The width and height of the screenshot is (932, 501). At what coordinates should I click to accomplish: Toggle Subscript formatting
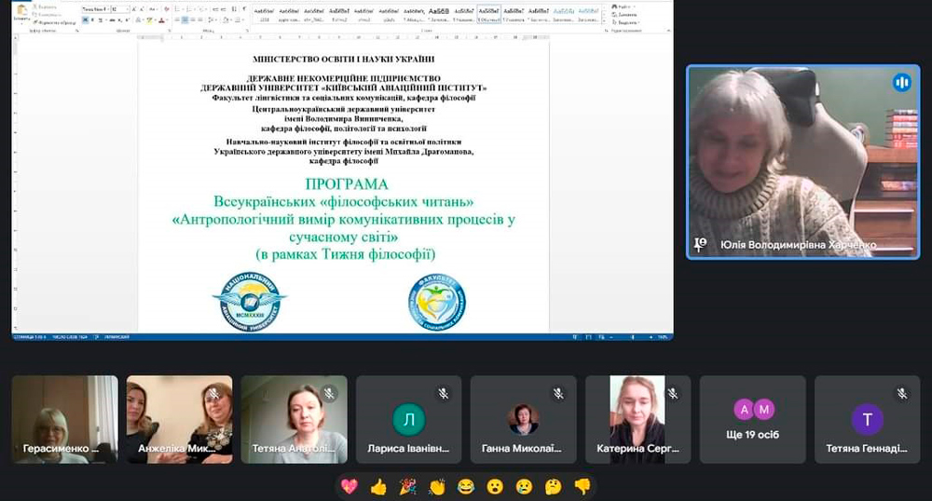coord(119,20)
